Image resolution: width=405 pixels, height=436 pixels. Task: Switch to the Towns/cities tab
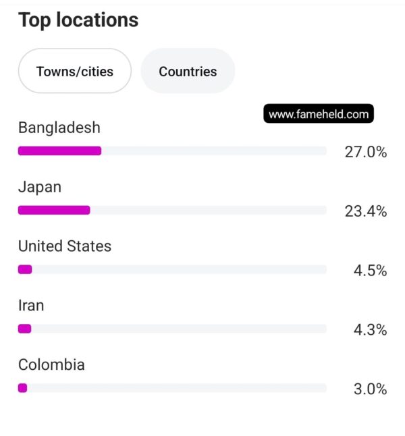tap(74, 71)
